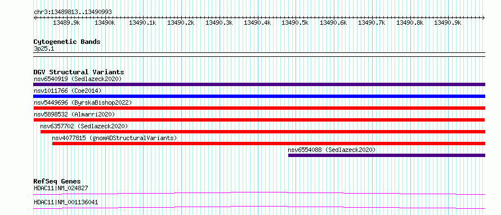Select the RefSeq Genes track heading
Screen dimensions: 501x215
[57, 181]
